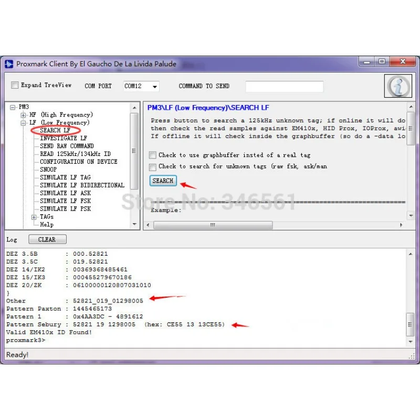This screenshot has width=420, height=420.
Task: Click the SEARCH button
Action: 163,181
